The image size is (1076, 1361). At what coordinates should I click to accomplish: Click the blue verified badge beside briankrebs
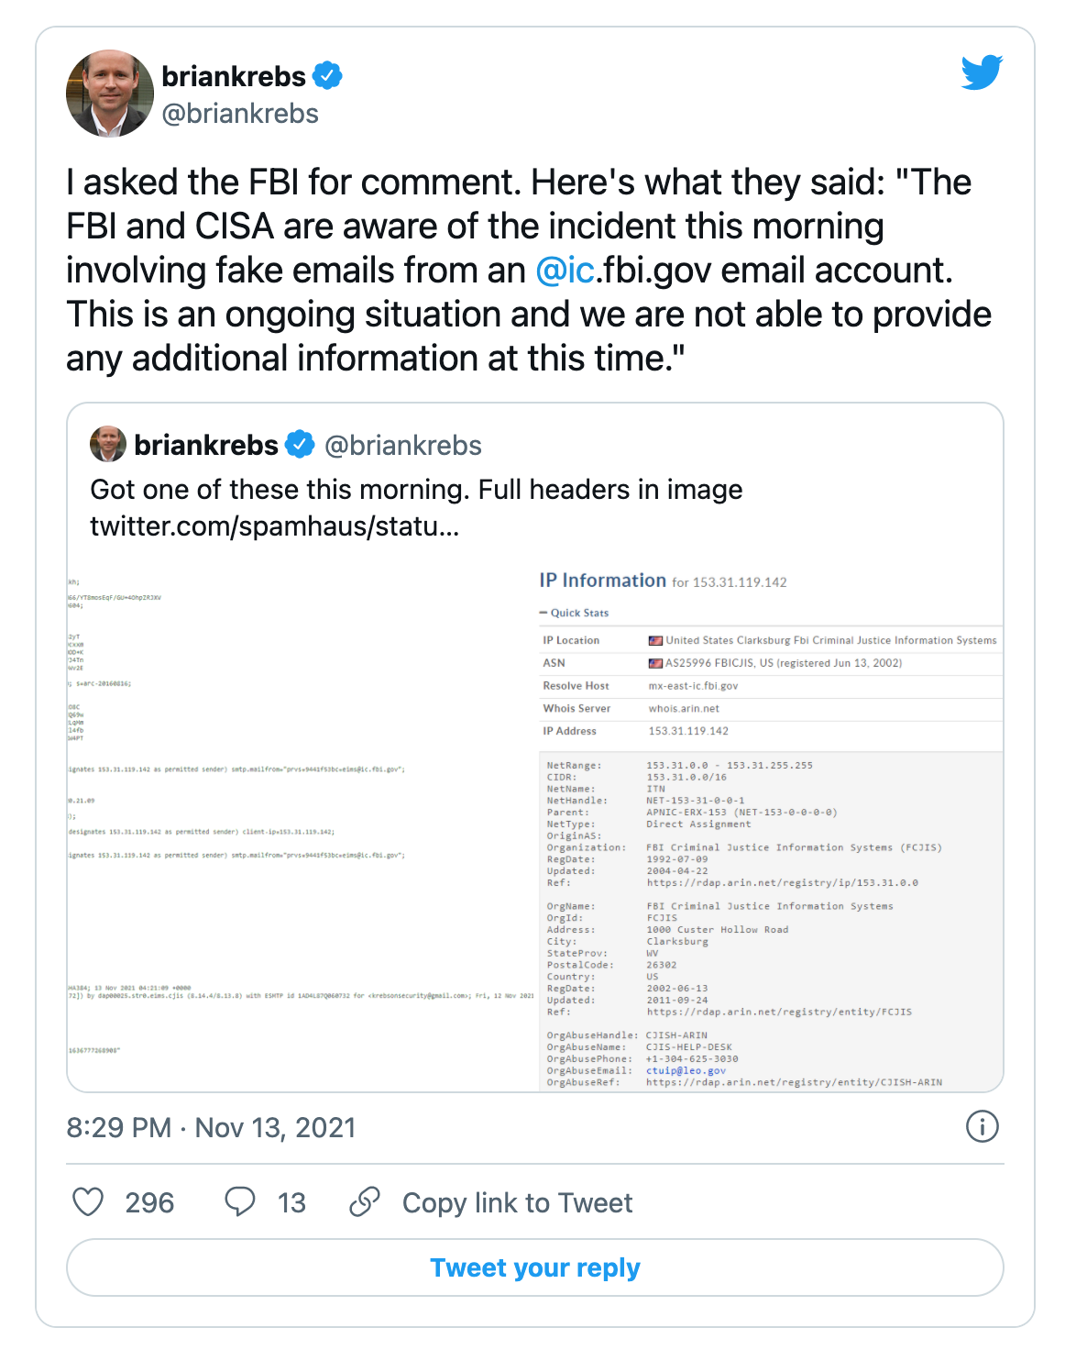pos(327,75)
